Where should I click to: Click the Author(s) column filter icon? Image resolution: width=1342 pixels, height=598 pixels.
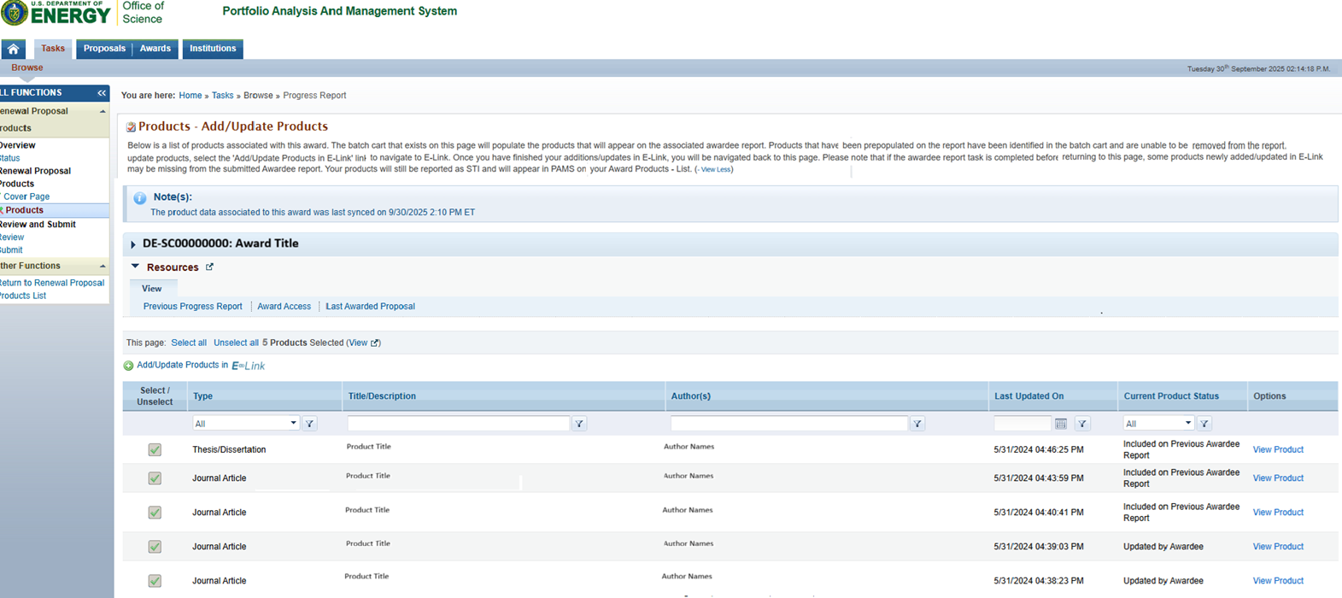pos(917,424)
